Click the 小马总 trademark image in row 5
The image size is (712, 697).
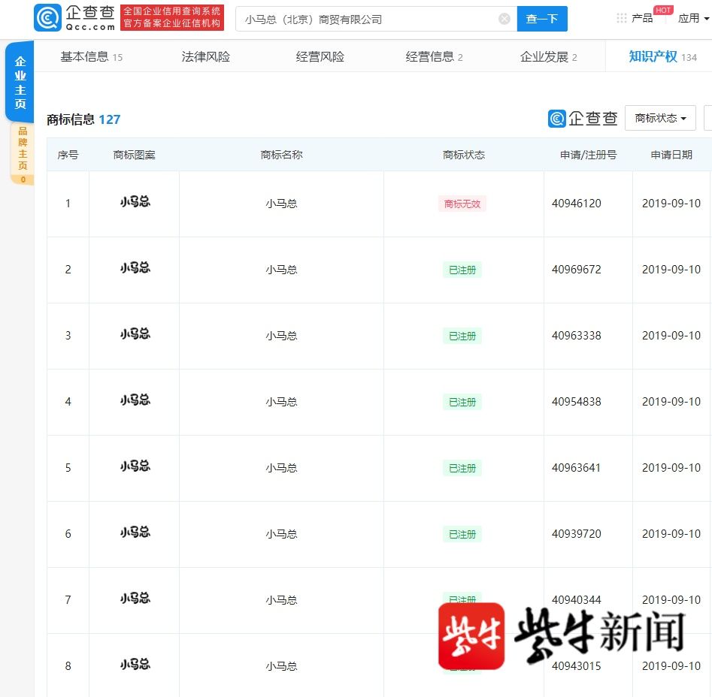pos(134,467)
